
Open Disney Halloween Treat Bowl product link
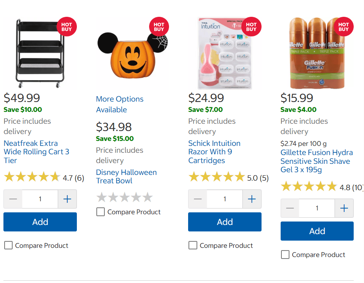pos(126,176)
